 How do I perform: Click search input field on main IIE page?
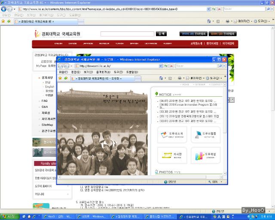coord(127,34)
